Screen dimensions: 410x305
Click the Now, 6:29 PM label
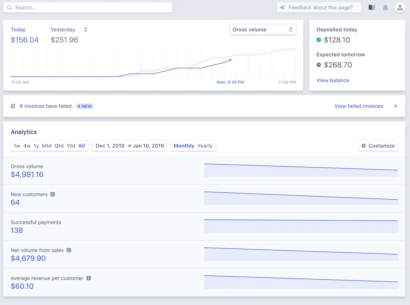[x=230, y=82]
